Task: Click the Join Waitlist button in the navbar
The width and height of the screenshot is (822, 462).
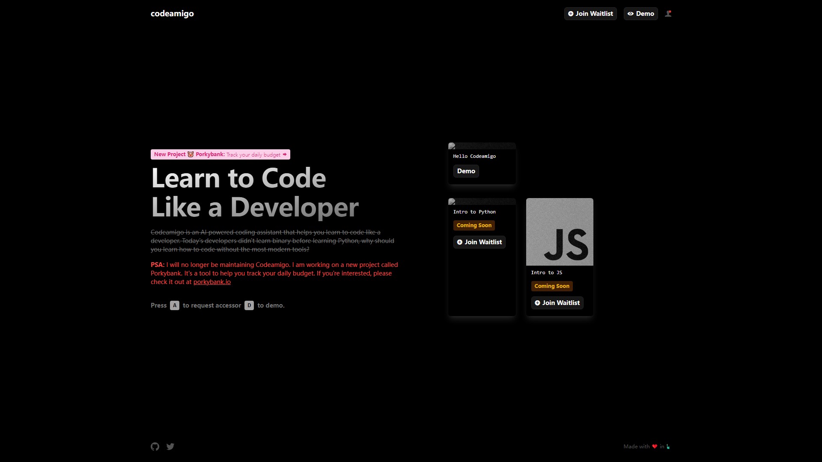Action: tap(590, 13)
